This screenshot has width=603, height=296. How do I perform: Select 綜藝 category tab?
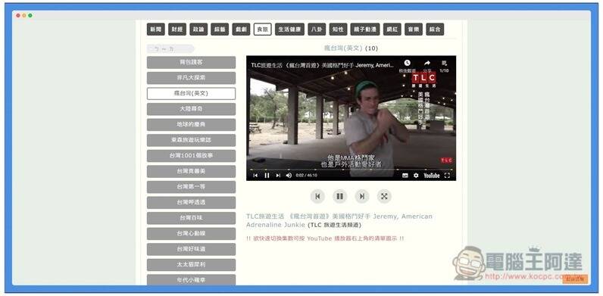(x=220, y=30)
